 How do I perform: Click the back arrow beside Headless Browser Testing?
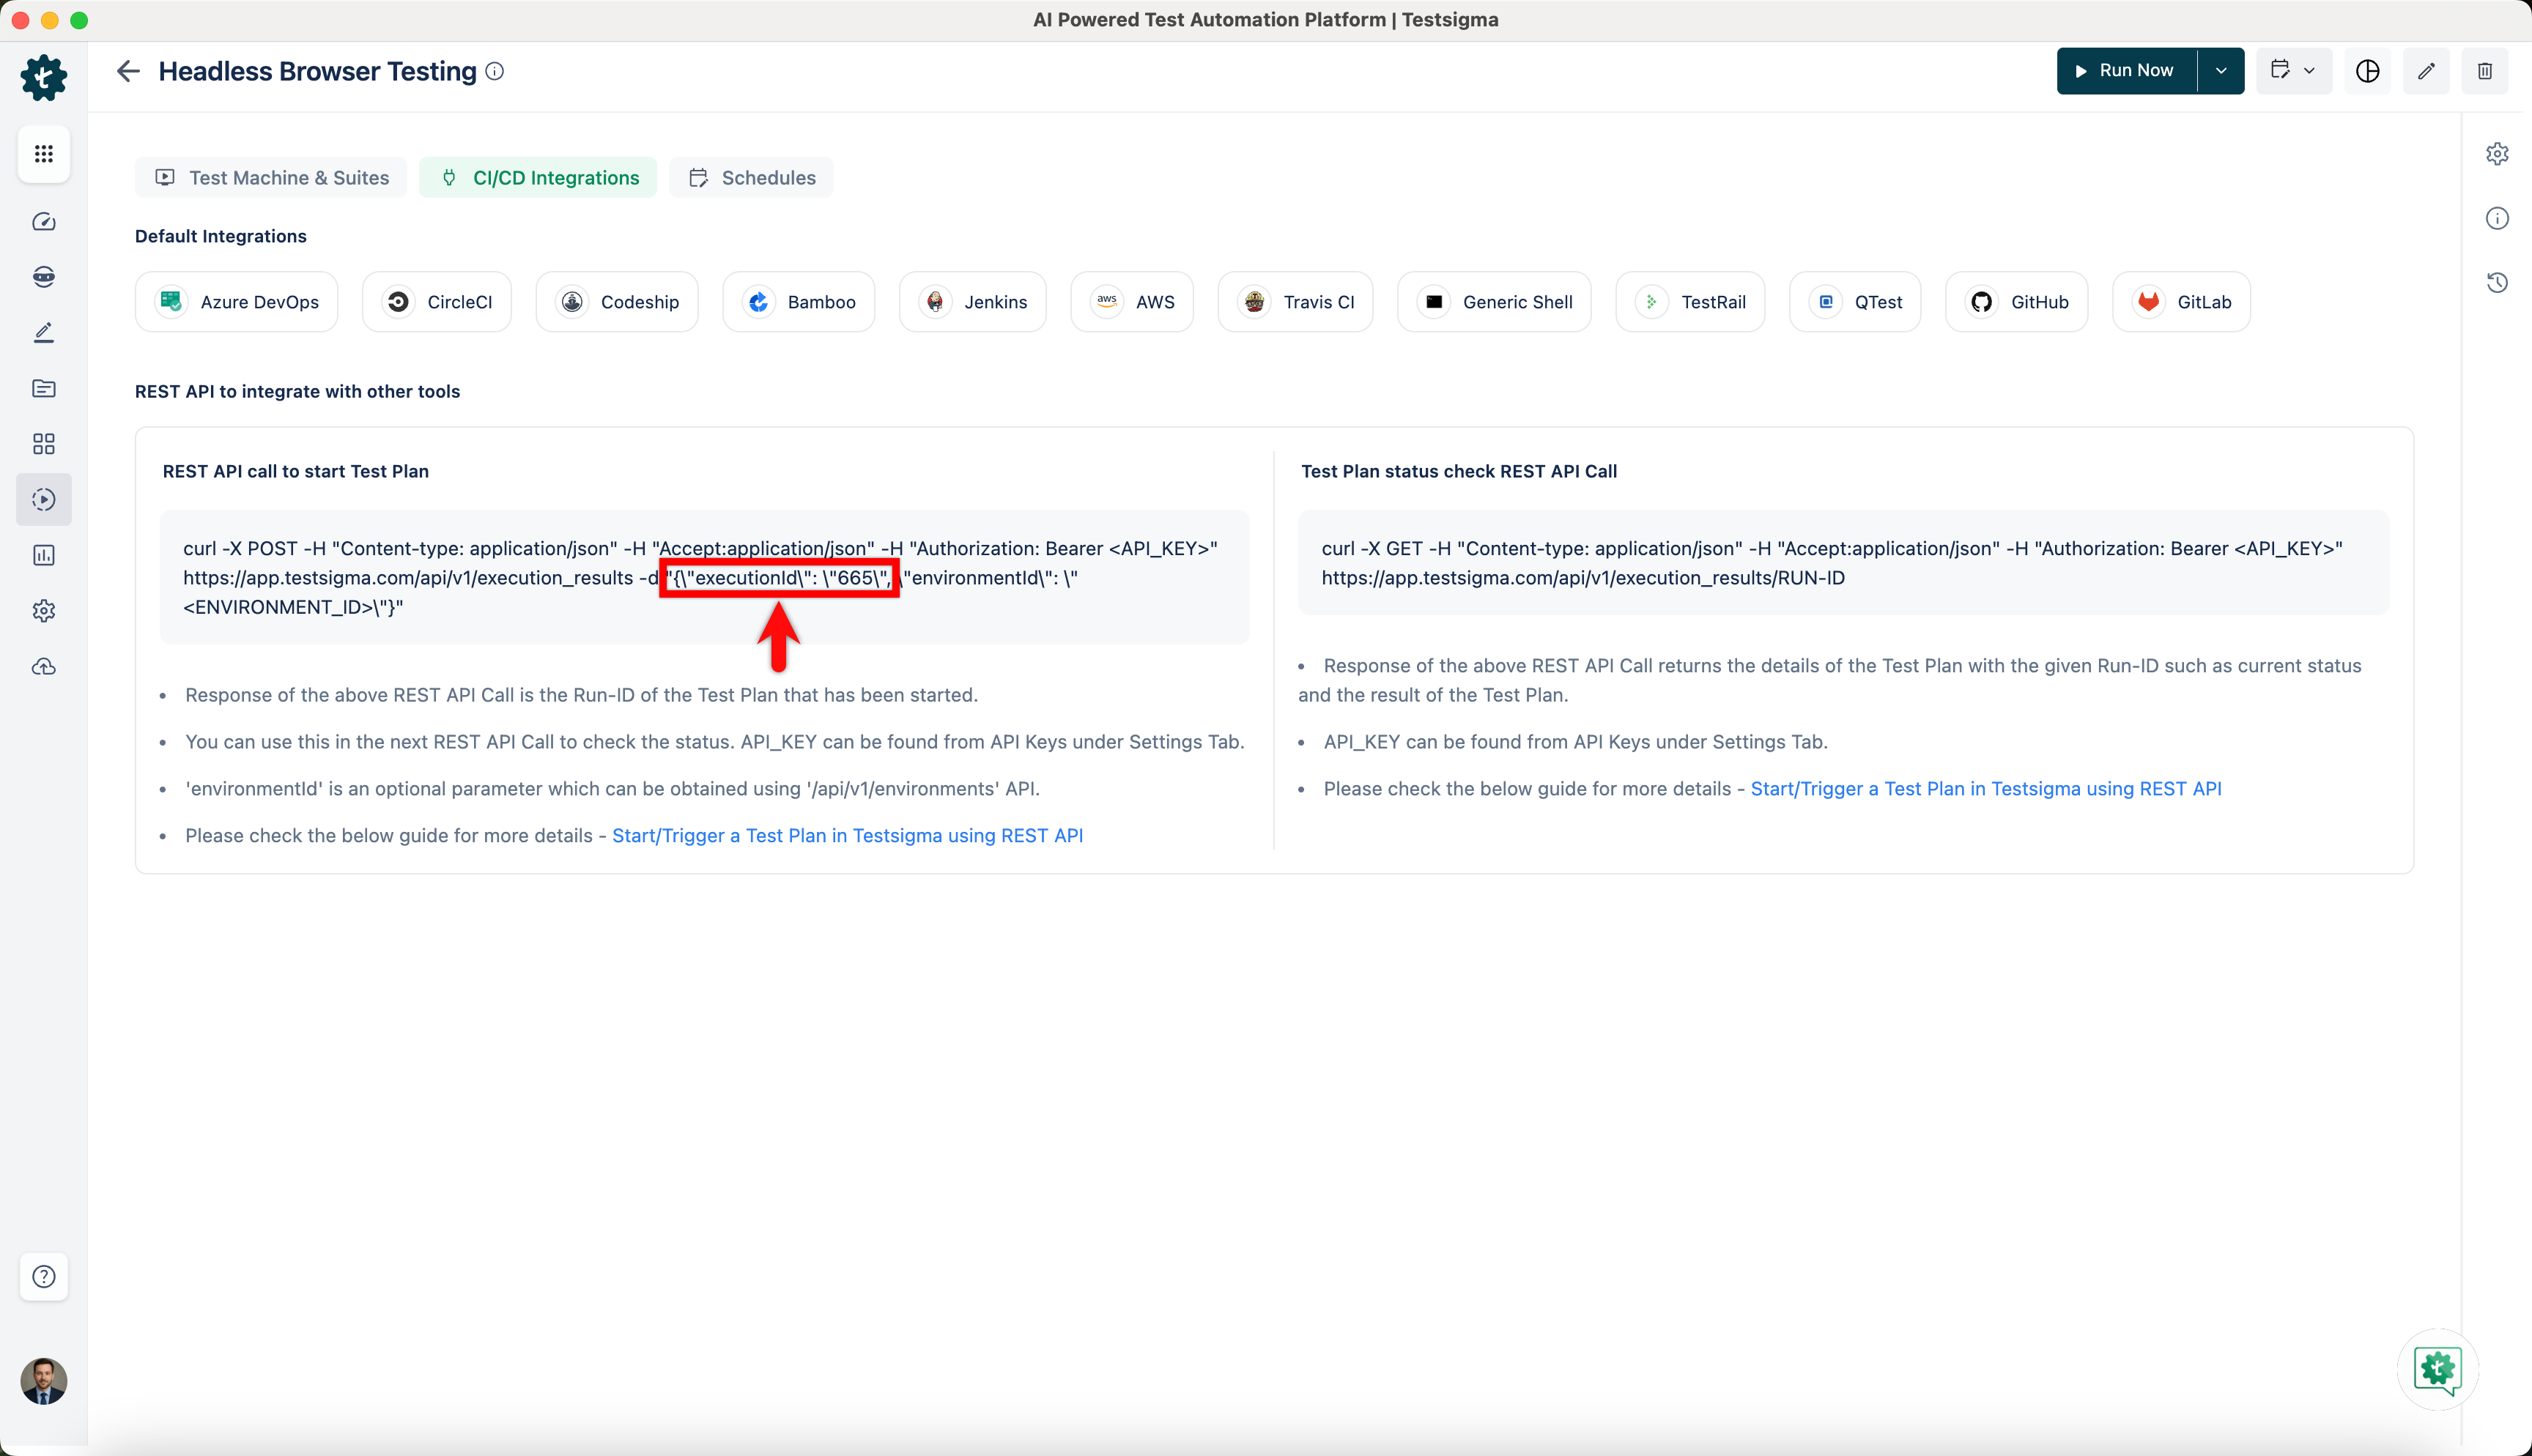(128, 71)
